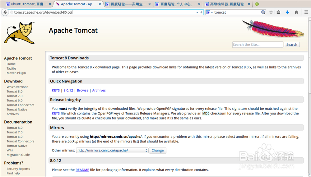Viewport: 311px width, 177px height.
Task: Open the bookmarks list icon
Action: pos(278,12)
